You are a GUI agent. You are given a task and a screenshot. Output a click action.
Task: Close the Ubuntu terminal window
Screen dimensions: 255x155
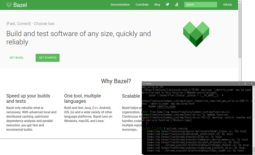click(251, 84)
